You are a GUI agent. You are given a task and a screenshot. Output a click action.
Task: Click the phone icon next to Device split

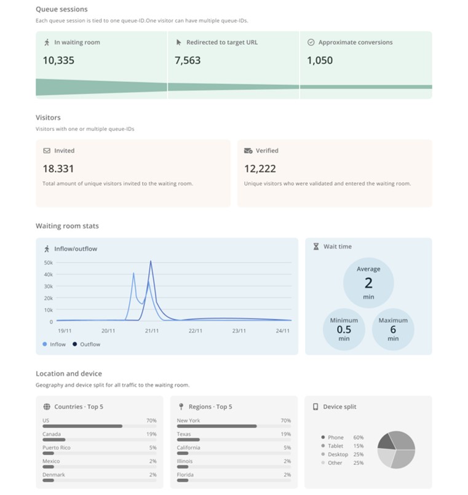315,407
